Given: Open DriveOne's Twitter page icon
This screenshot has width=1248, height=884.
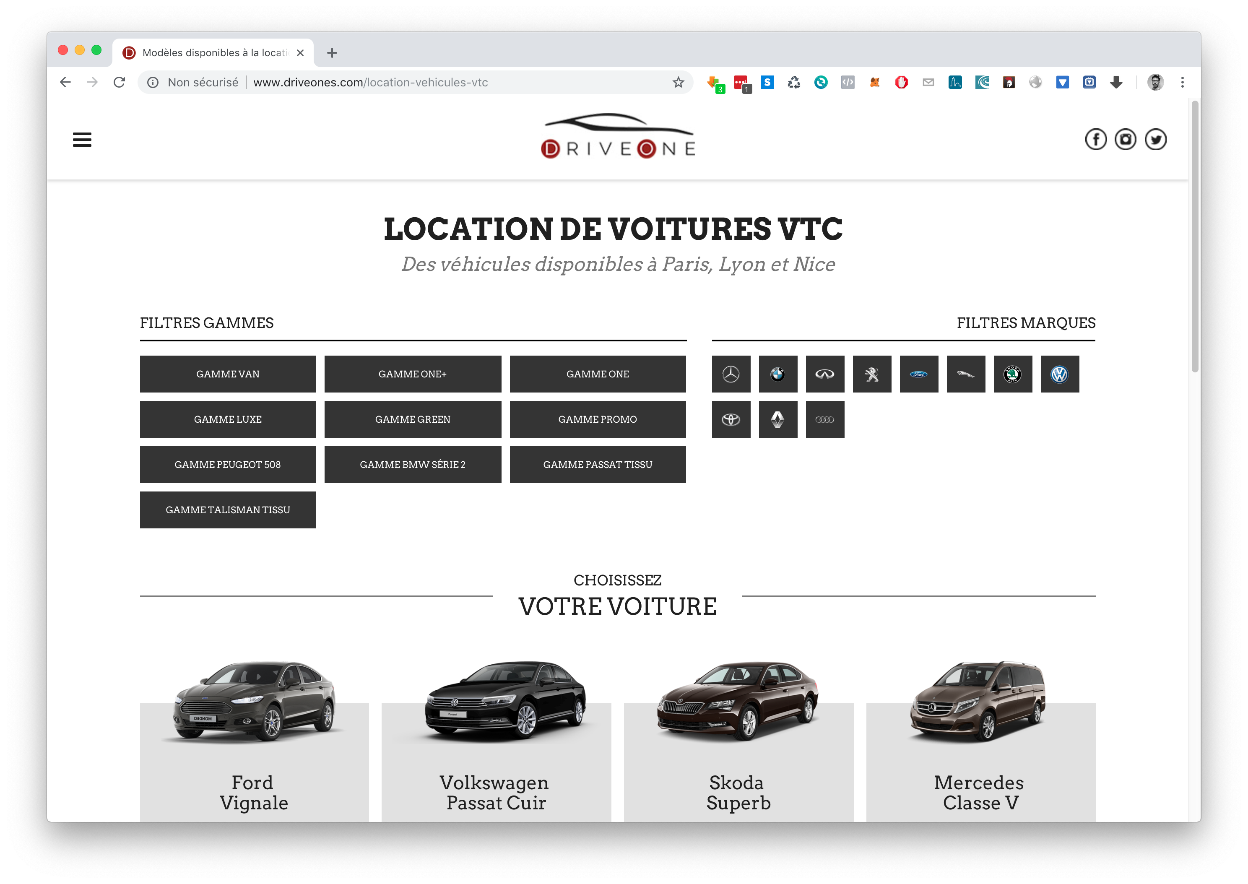Looking at the screenshot, I should [x=1155, y=139].
